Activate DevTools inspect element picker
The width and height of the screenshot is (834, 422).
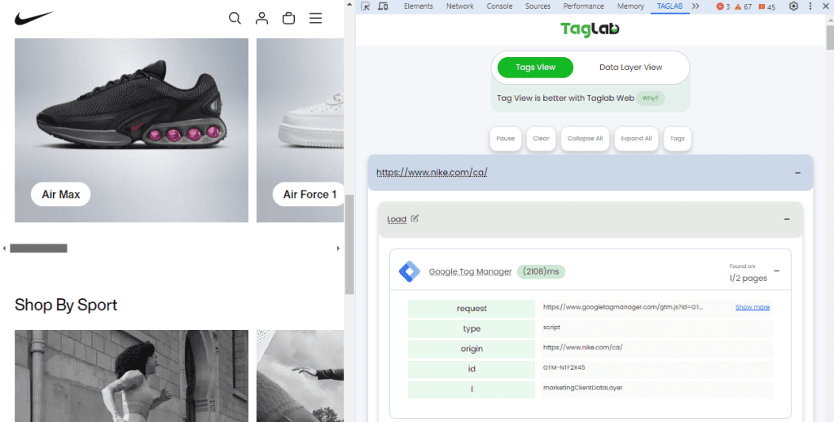pyautogui.click(x=366, y=7)
